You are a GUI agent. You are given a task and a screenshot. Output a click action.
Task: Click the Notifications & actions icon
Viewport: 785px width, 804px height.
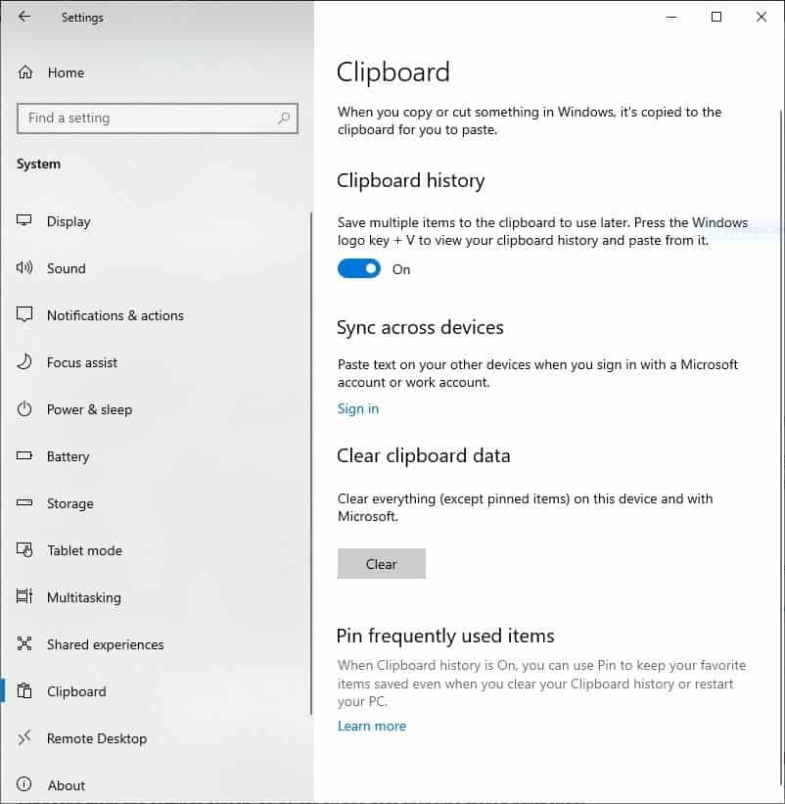click(24, 315)
